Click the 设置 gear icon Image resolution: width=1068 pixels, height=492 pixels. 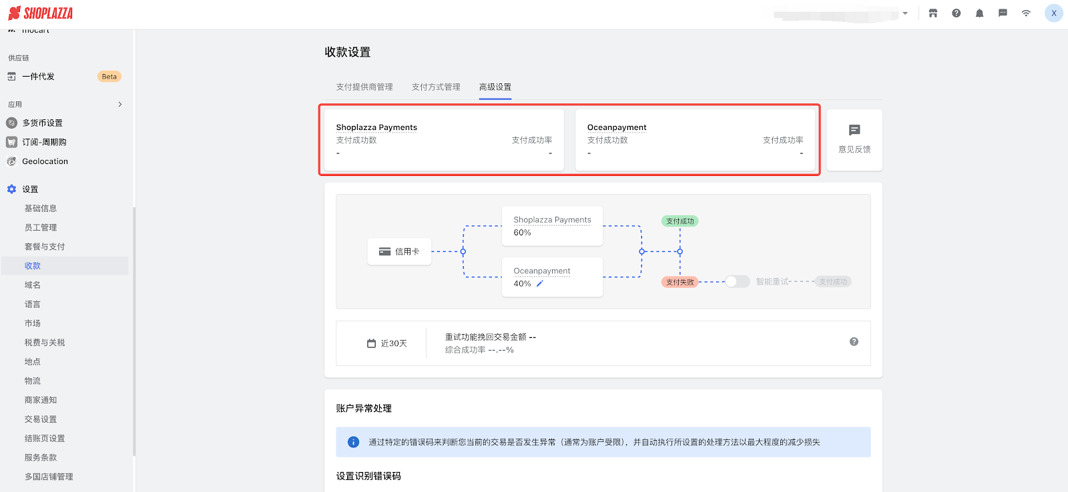click(11, 189)
